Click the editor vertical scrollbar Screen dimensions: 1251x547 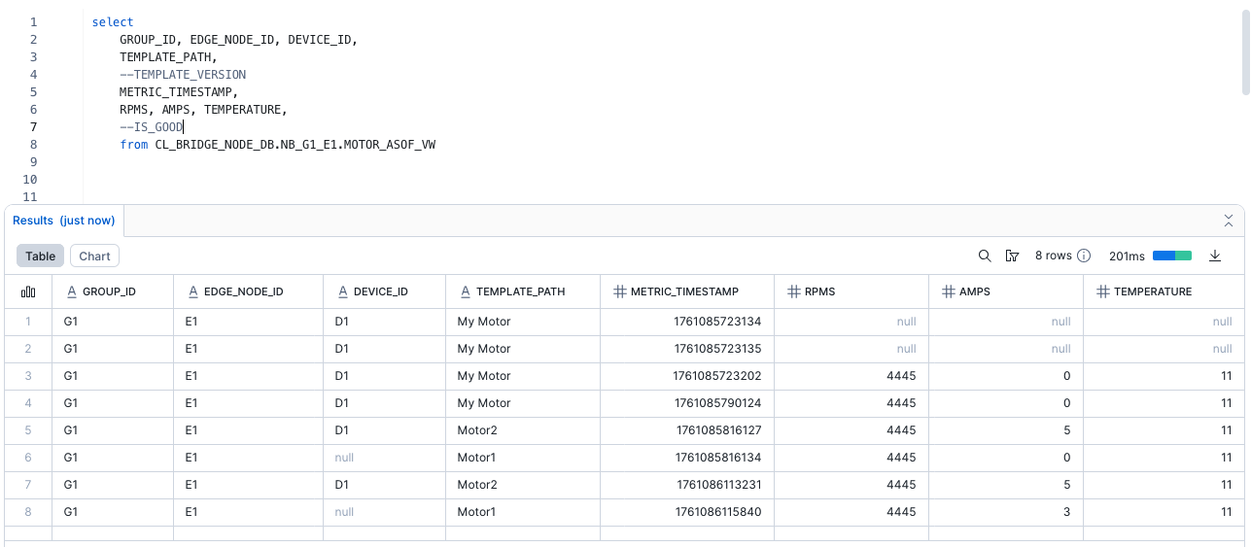(1245, 58)
